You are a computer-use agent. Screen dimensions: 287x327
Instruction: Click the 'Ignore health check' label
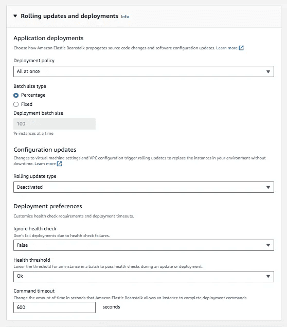(x=35, y=229)
